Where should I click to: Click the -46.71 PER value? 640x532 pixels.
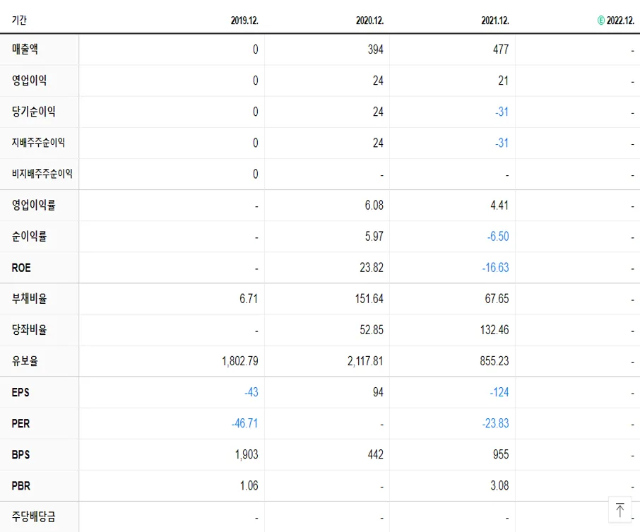(x=244, y=423)
